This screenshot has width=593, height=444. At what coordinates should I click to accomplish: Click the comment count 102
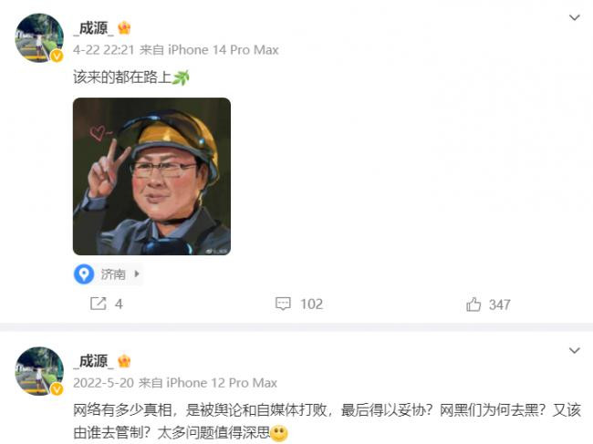pos(312,304)
